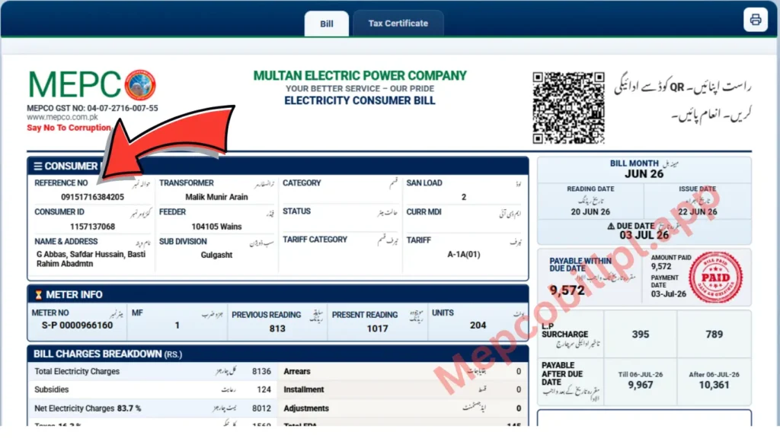780x438 pixels.
Task: Select meter number S-P 0000966160
Action: (x=77, y=325)
